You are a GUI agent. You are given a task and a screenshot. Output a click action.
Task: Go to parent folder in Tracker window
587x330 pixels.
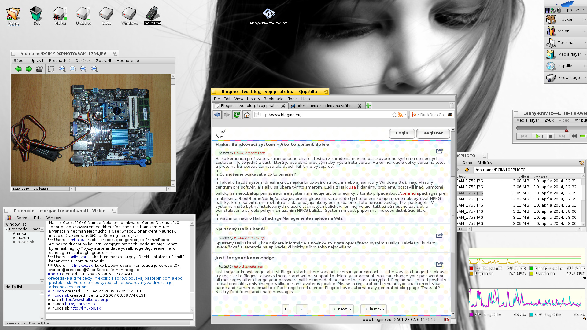(467, 170)
